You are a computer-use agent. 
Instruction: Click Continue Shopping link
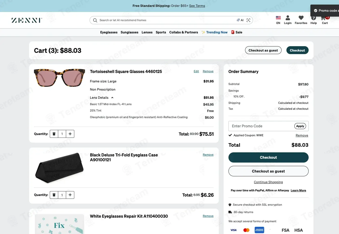(x=268, y=182)
